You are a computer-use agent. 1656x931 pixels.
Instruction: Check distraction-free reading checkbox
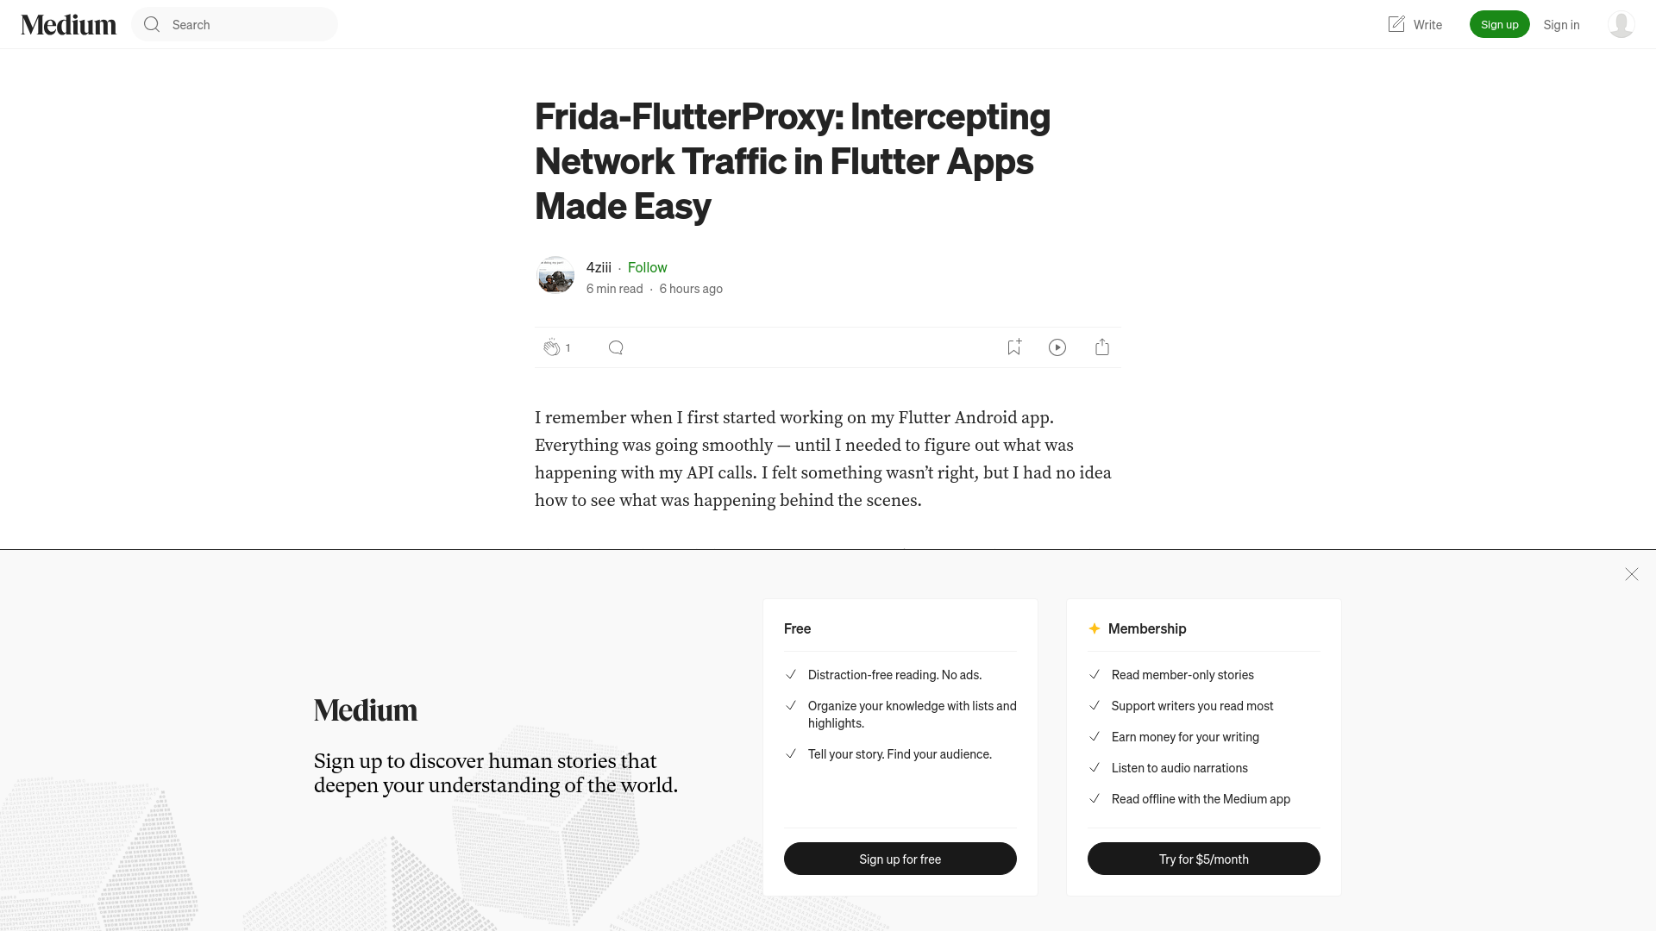(x=790, y=674)
